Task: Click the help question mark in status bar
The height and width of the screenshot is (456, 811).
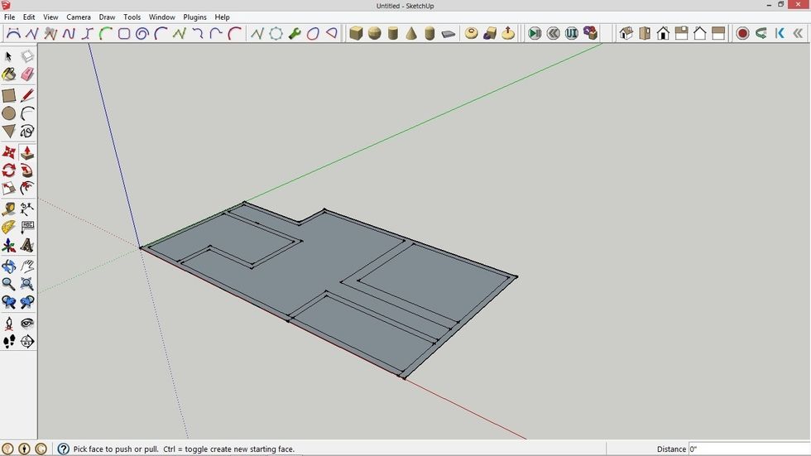Action: point(63,449)
